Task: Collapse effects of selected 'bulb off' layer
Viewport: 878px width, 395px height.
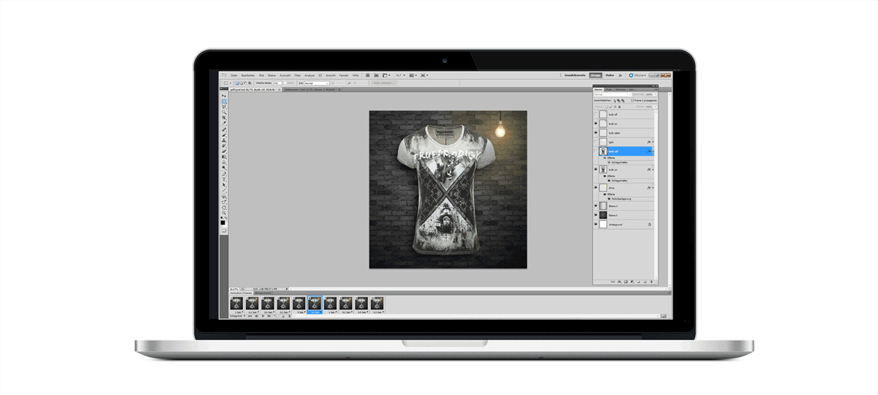Action: pyautogui.click(x=653, y=151)
